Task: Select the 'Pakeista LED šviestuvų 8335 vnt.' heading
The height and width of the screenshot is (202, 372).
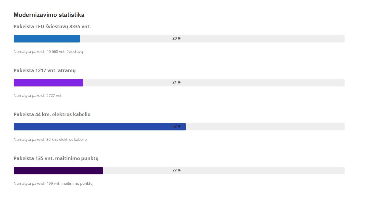Action: (x=52, y=26)
